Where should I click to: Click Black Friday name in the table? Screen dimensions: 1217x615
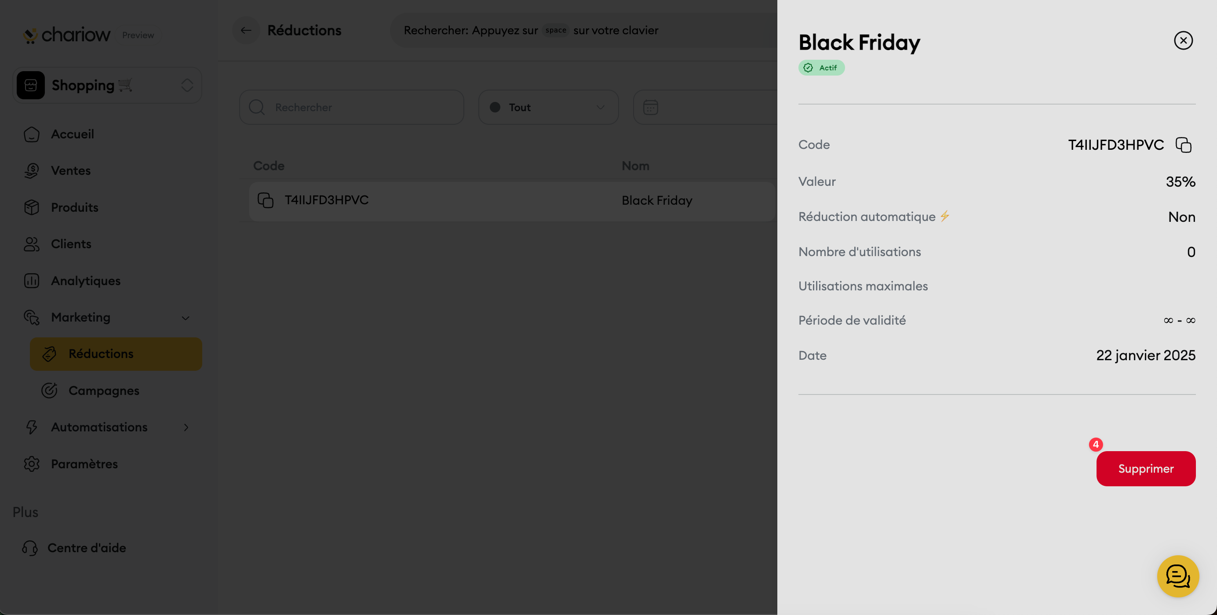click(657, 201)
